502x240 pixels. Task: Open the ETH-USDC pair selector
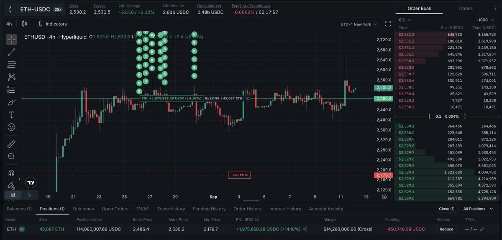(x=35, y=9)
